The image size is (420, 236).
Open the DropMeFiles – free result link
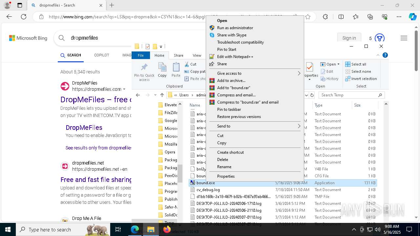96,100
